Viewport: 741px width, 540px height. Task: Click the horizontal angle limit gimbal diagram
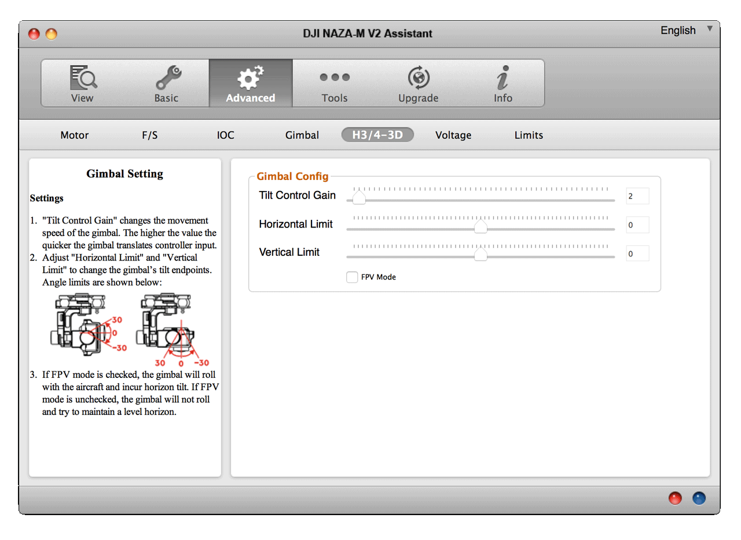pos(88,324)
